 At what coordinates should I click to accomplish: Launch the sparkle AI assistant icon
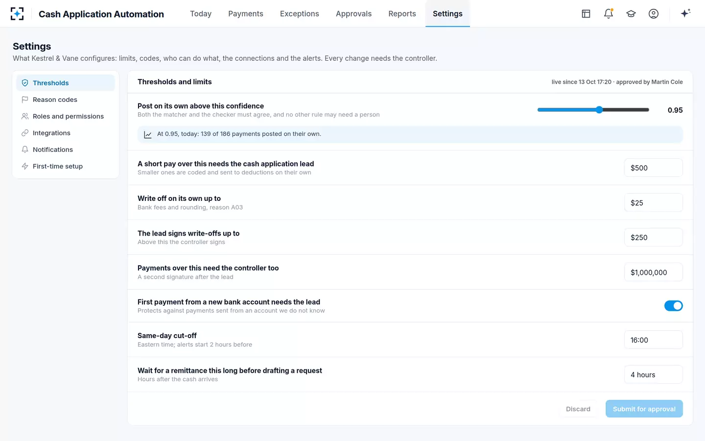[685, 13]
